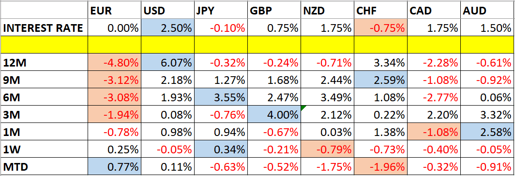Select the EUR MTD cell 0.77%
The width and height of the screenshot is (515, 176).
click(114, 167)
